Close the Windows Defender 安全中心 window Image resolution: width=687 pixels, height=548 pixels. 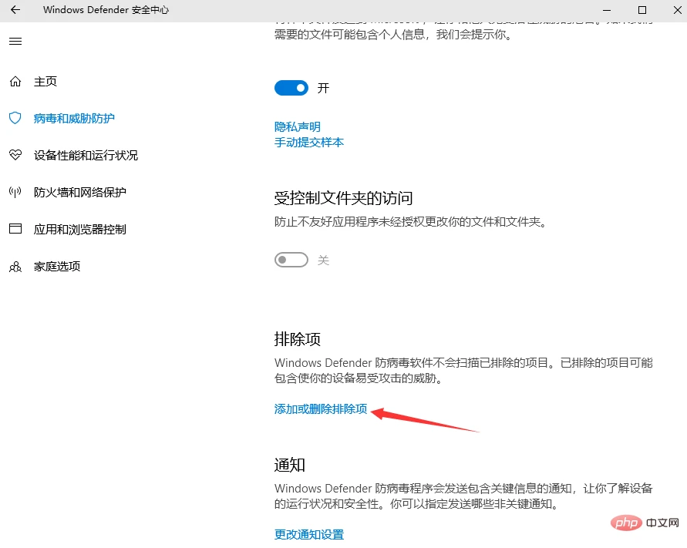point(677,10)
